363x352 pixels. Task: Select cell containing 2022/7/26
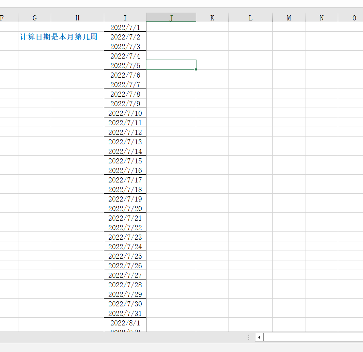pos(125,265)
